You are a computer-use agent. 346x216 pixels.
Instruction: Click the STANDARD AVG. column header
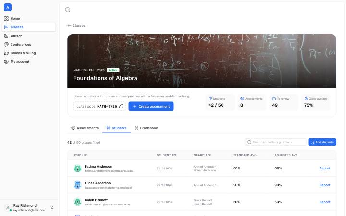245,155
